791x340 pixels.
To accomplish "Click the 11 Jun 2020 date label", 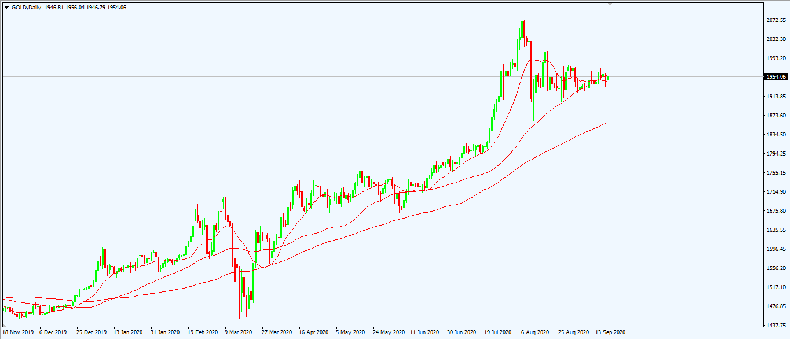I will click(x=424, y=333).
